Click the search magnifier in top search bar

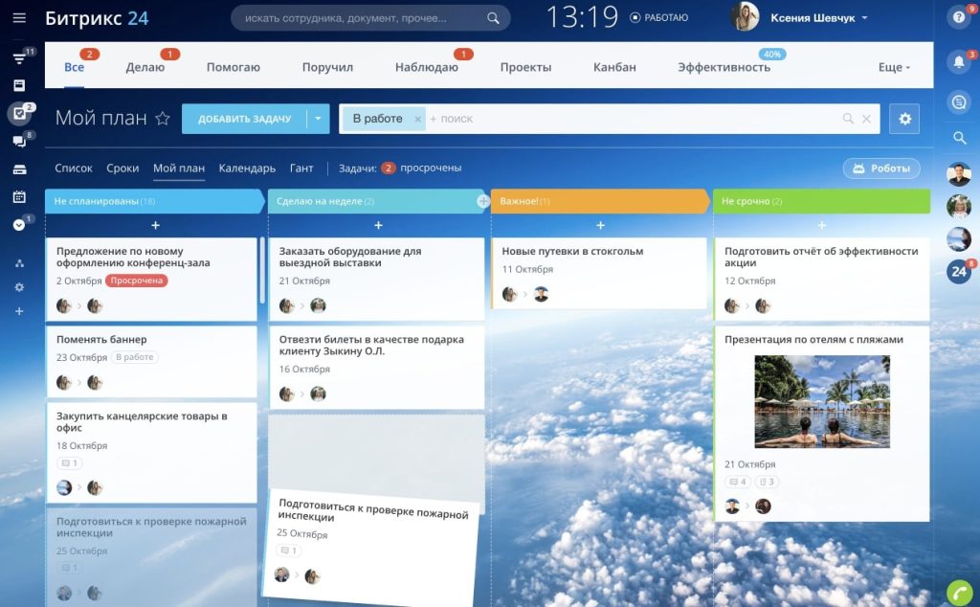(493, 18)
